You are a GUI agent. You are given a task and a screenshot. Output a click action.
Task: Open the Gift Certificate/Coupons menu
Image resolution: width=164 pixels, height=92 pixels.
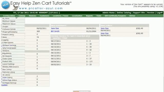(115, 16)
